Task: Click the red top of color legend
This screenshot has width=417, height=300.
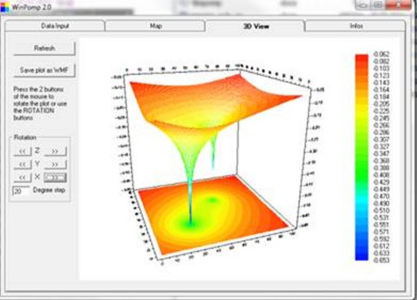Action: click(x=361, y=58)
